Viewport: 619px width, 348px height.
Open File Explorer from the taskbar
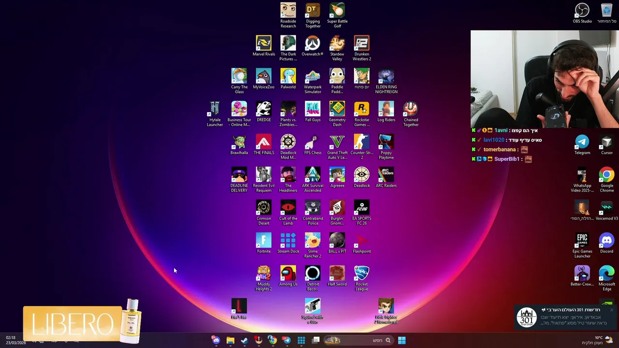pos(230,340)
